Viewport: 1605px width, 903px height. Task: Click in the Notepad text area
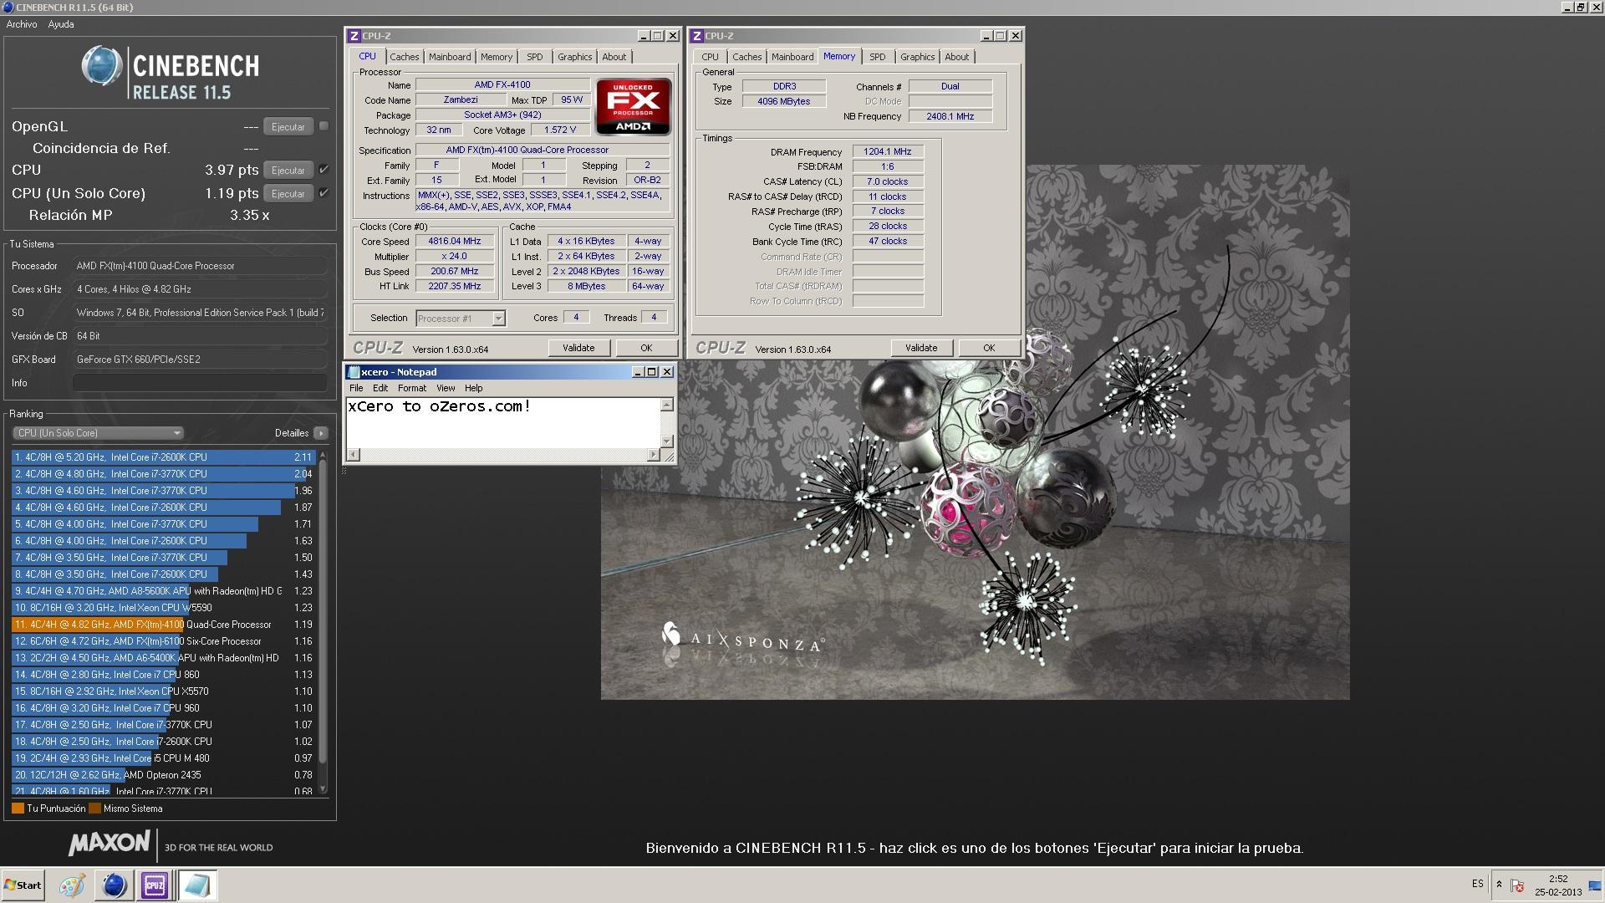[x=503, y=422]
